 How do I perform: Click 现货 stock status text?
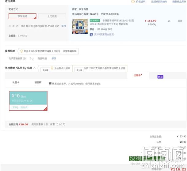click(x=180, y=21)
